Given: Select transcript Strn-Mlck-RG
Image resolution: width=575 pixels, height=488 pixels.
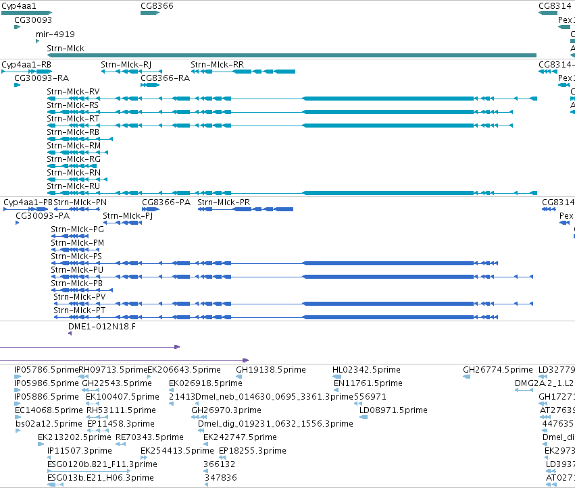Looking at the screenshot, I should point(72,166).
